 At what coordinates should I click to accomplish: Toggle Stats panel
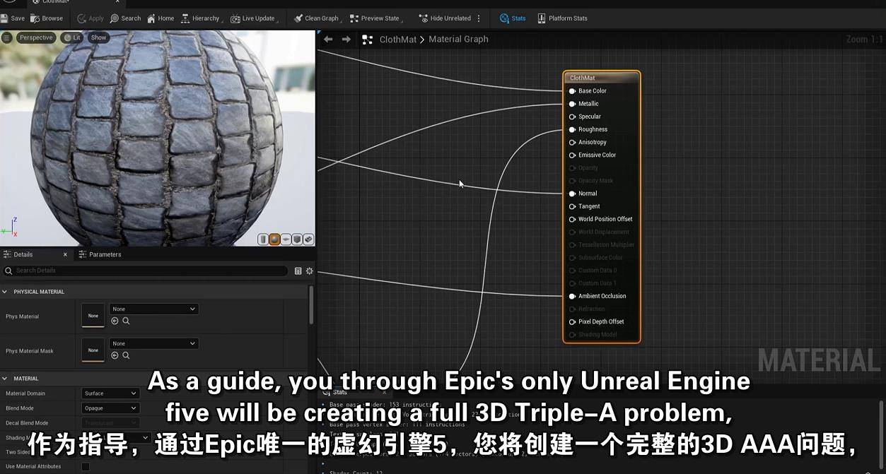[x=513, y=18]
